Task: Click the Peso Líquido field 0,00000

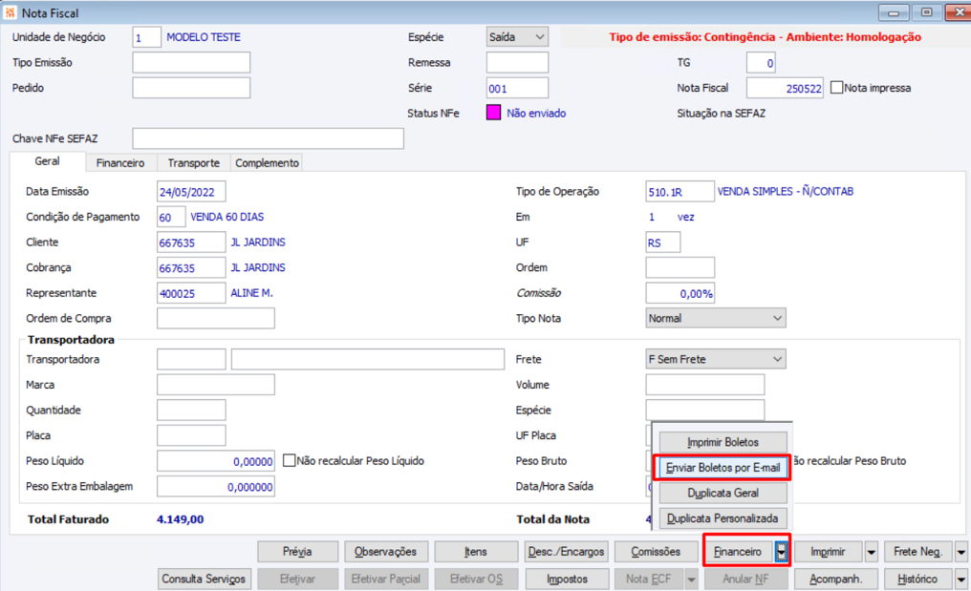Action: 215,460
